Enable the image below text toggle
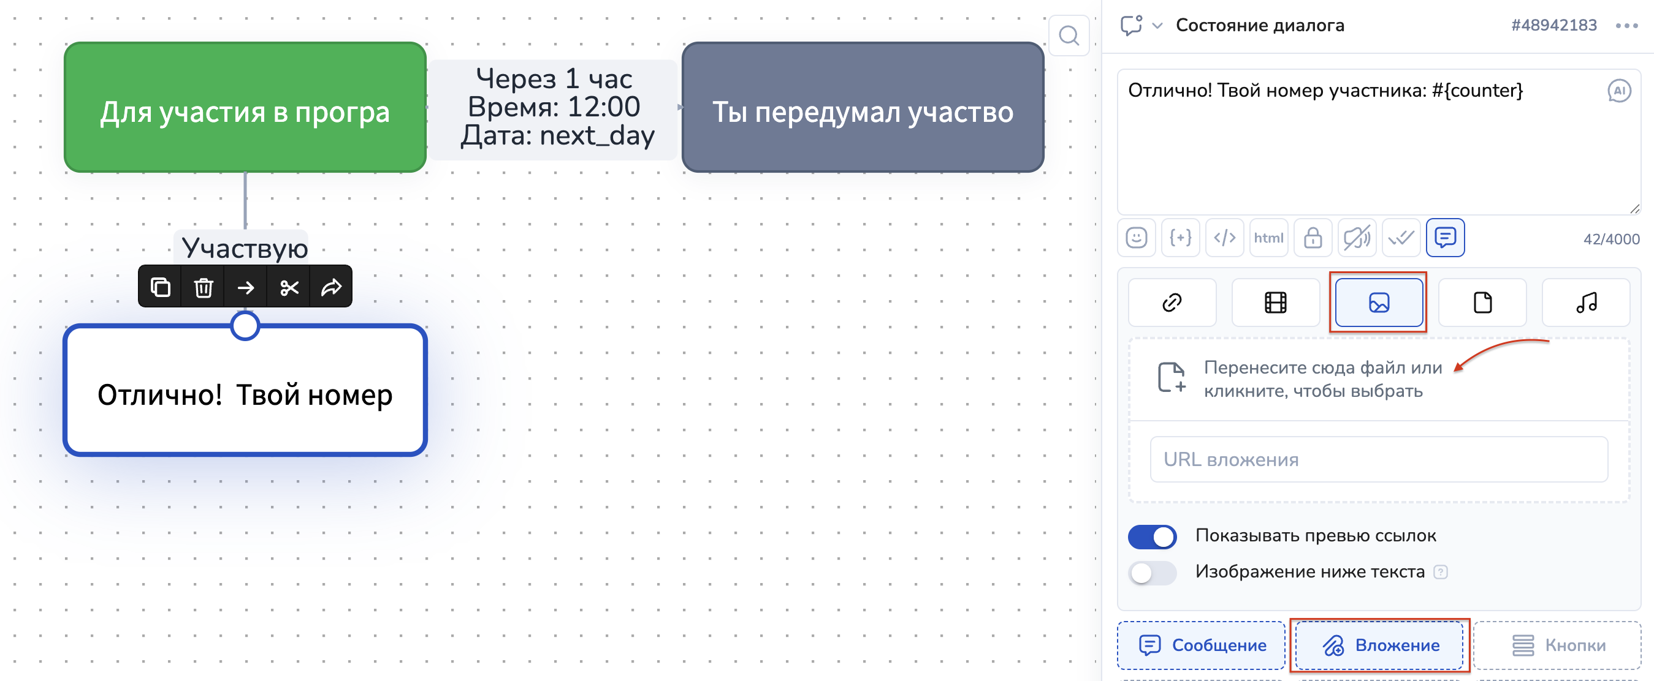The width and height of the screenshot is (1654, 681). coord(1152,573)
